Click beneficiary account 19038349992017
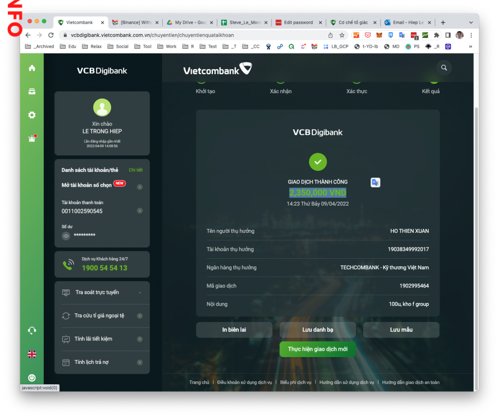499x418 pixels. click(408, 249)
